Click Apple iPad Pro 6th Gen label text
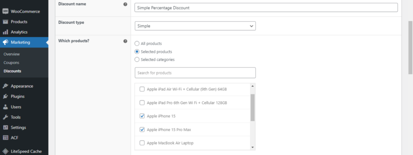This screenshot has width=413, height=155. point(187,103)
